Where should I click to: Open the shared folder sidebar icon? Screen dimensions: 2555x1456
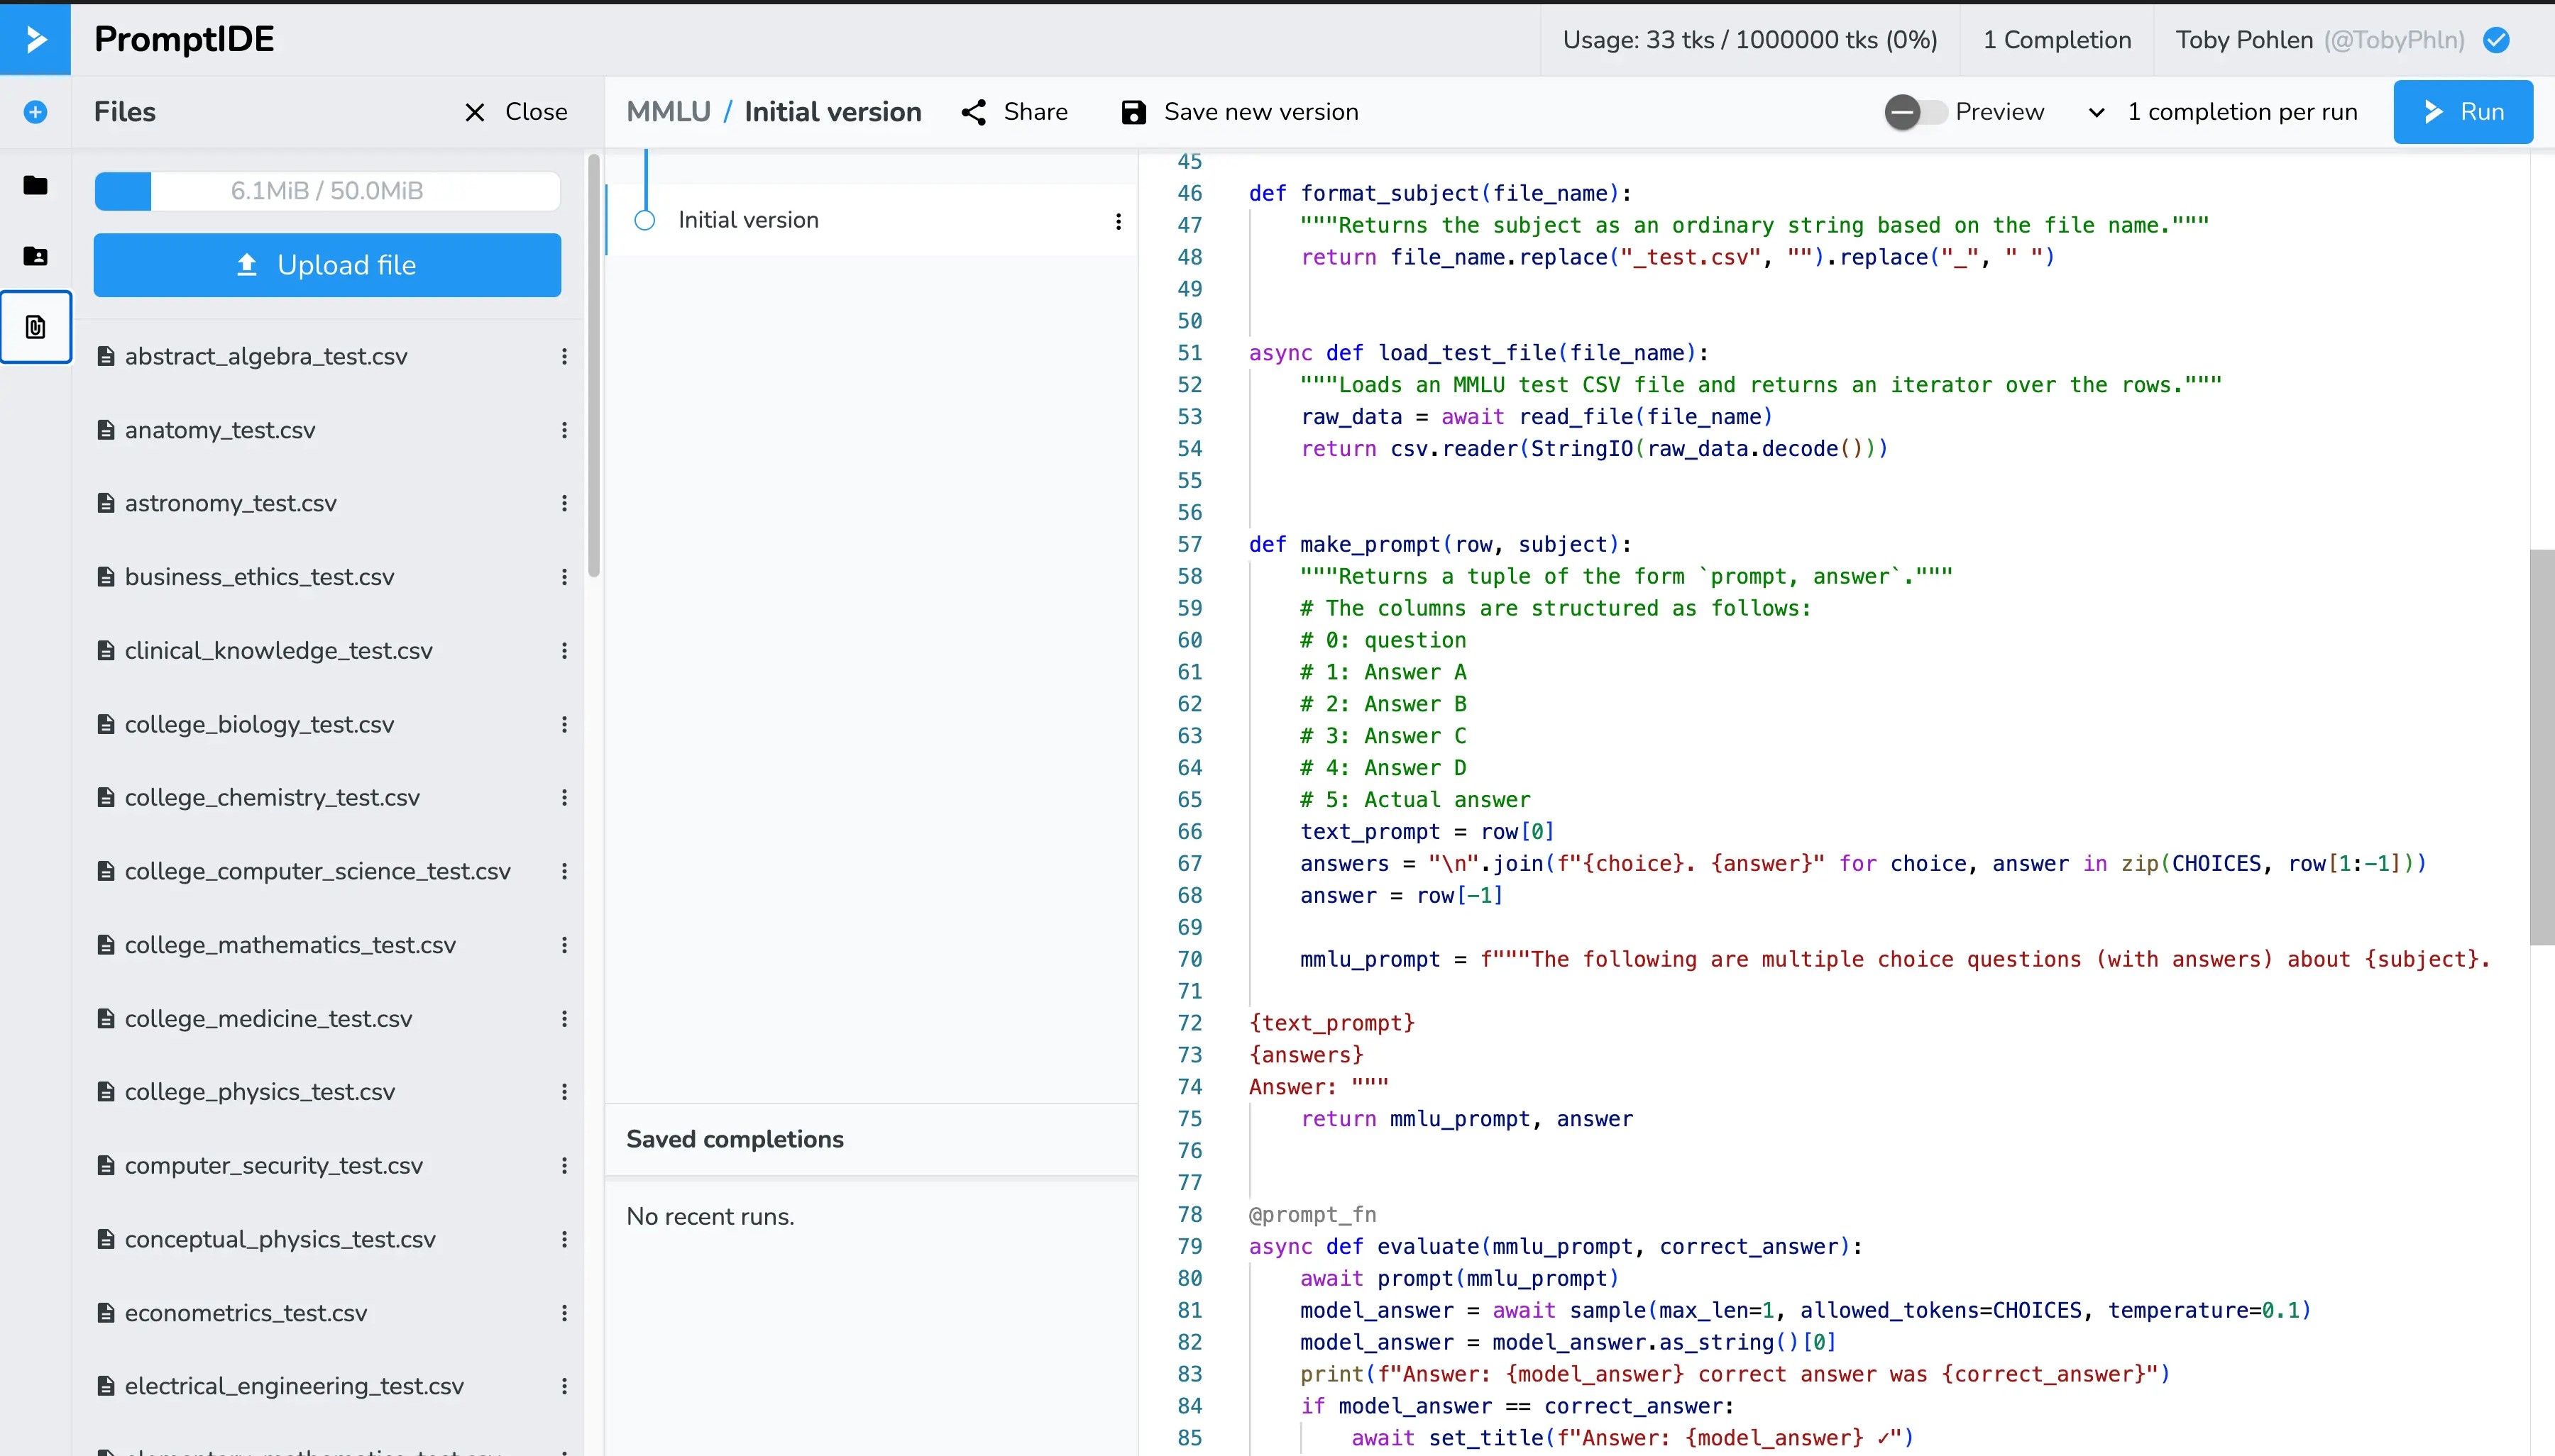35,256
